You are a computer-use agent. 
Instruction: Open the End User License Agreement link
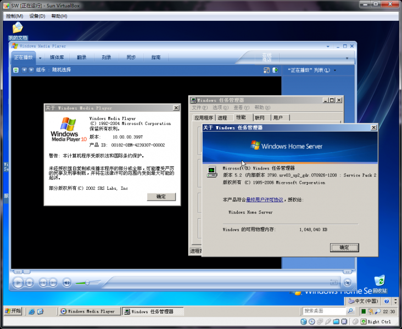[265, 200]
